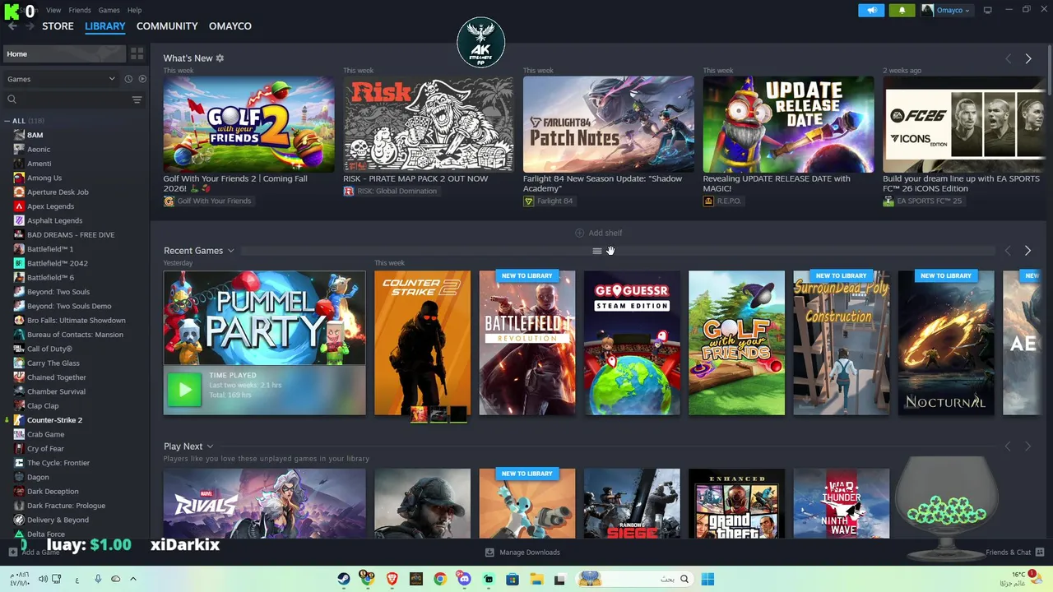Image resolution: width=1053 pixels, height=592 pixels.
Task: Open Marvel Rivals in Play Next
Action: pyautogui.click(x=264, y=503)
